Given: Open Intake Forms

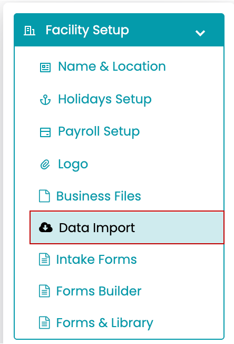Looking at the screenshot, I should (96, 259).
